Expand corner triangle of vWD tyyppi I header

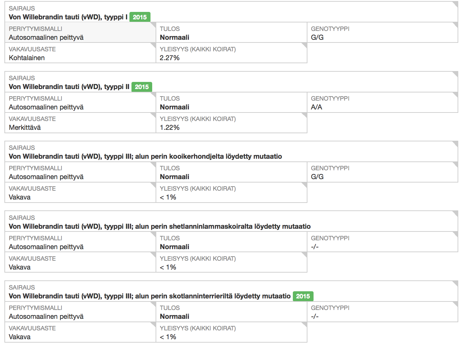coord(456,4)
